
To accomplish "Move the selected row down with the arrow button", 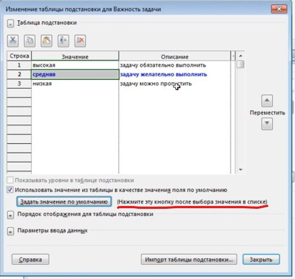I will tap(267, 124).
